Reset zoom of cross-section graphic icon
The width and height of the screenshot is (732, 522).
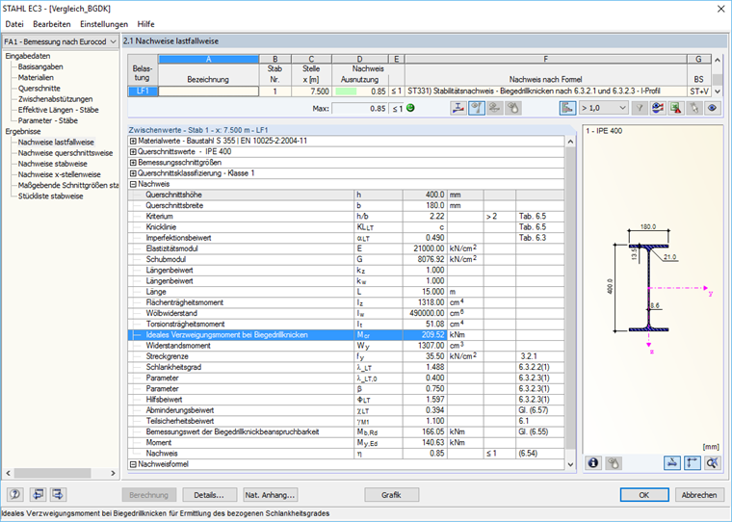pos(712,462)
